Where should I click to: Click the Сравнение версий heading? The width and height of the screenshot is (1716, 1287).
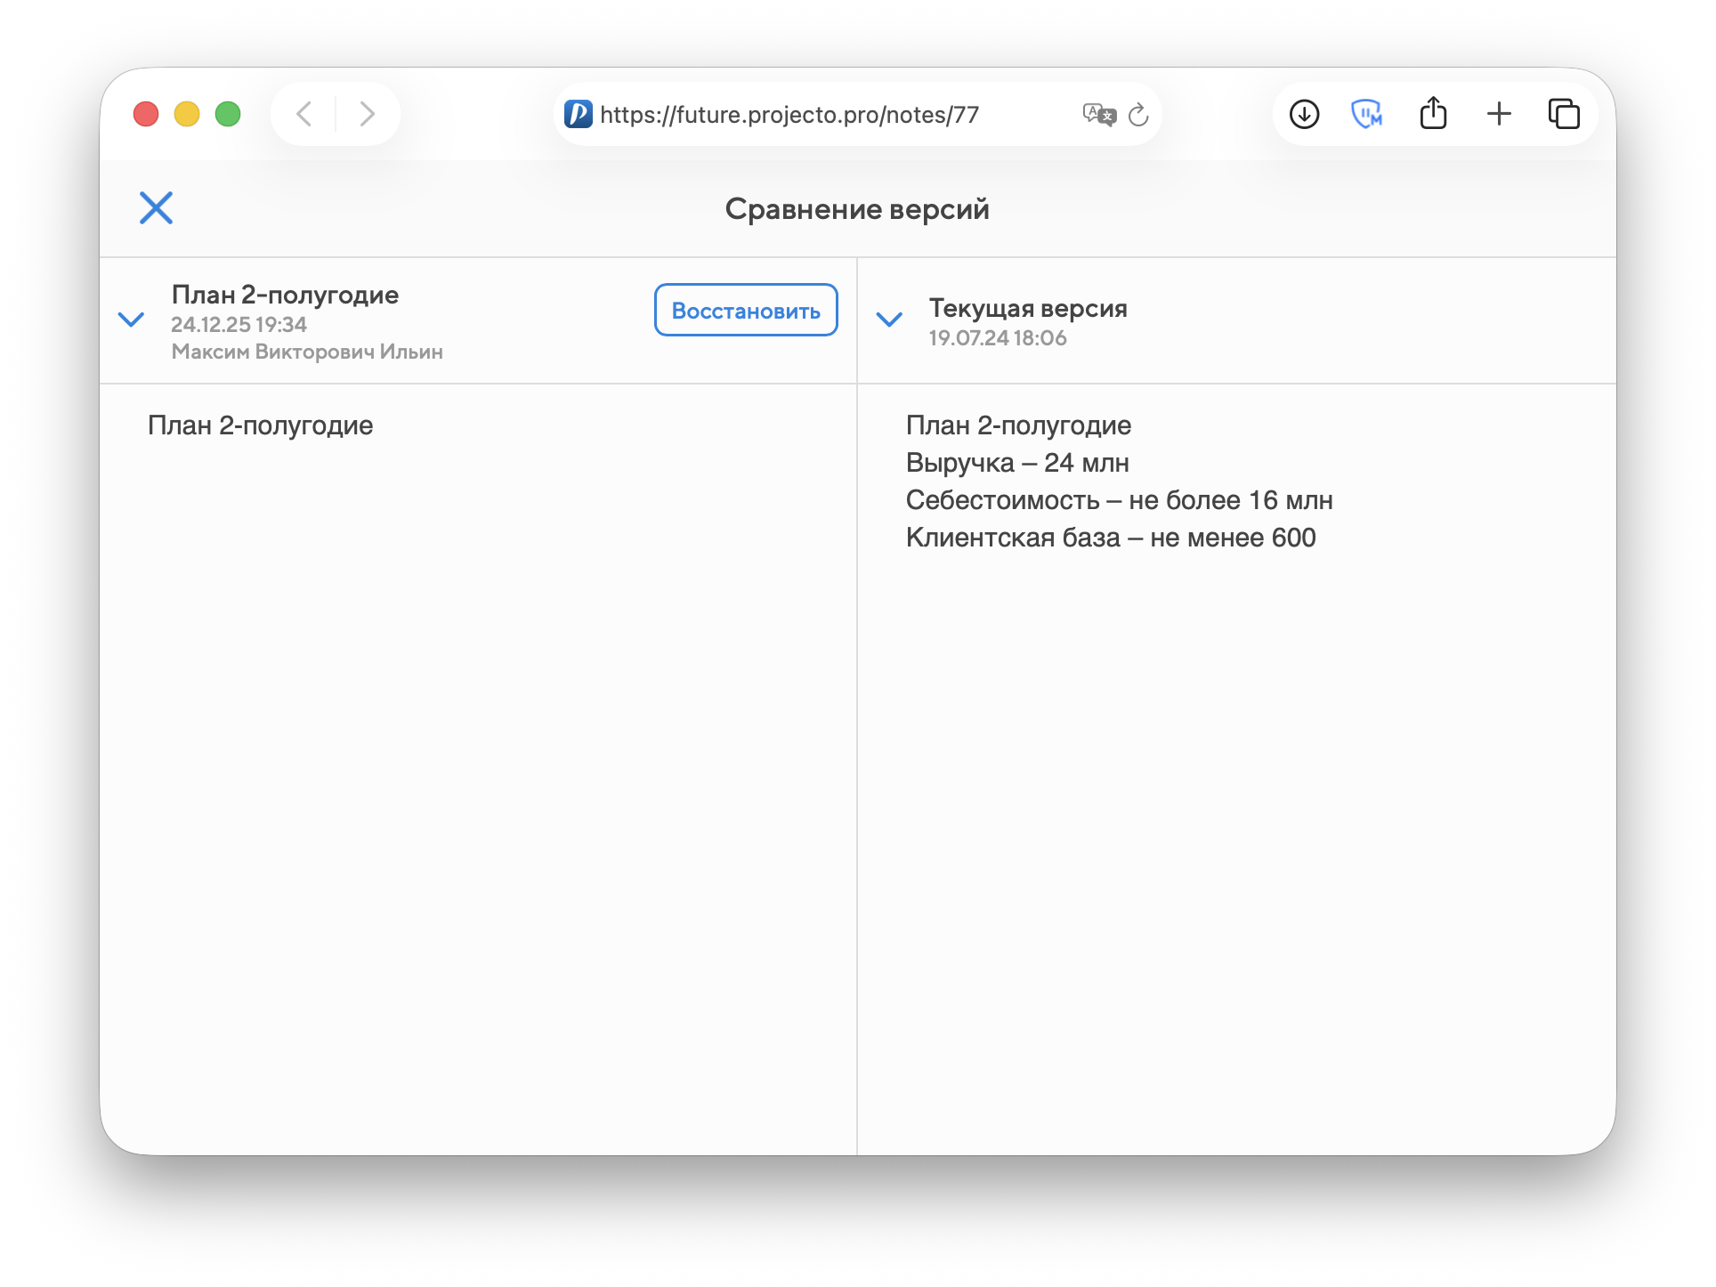pyautogui.click(x=856, y=209)
